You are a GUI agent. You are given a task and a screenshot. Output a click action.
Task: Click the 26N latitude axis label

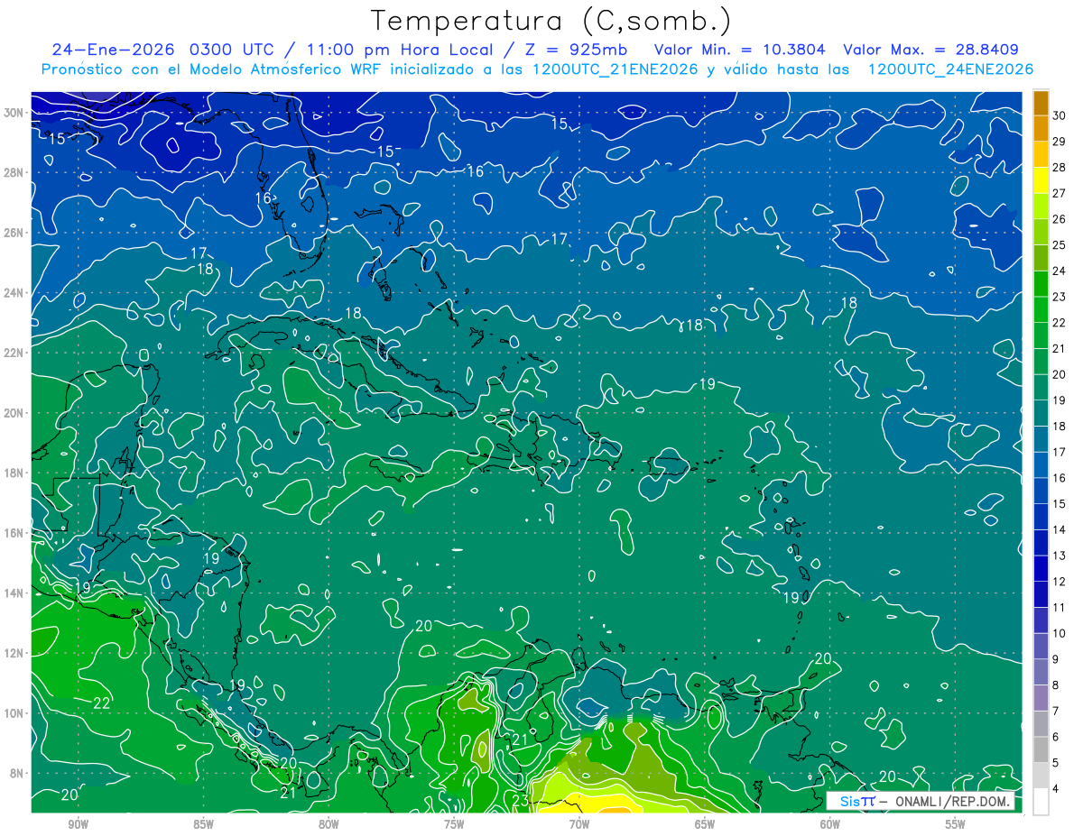pos(14,233)
